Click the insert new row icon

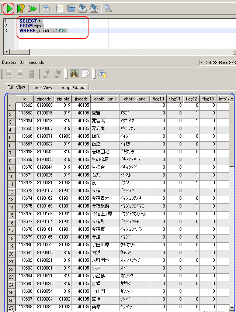9,74
